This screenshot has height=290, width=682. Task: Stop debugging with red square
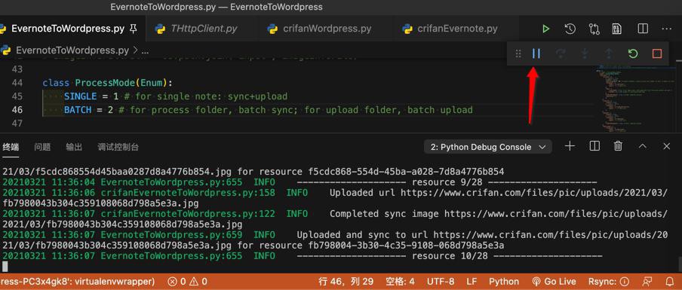[x=657, y=53]
